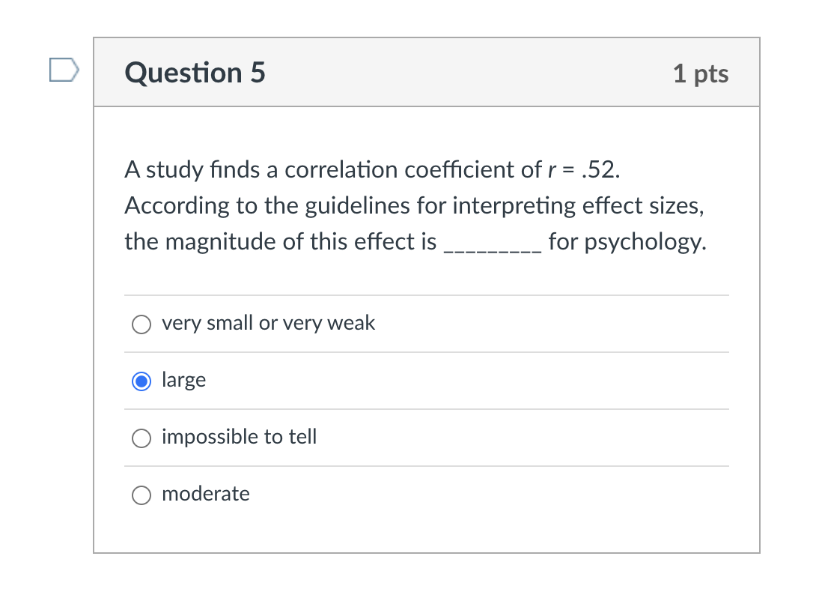Pick the "moderate" radio button

click(141, 495)
